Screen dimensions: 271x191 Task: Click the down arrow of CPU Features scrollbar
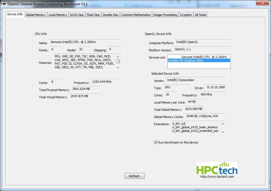(x=118, y=68)
